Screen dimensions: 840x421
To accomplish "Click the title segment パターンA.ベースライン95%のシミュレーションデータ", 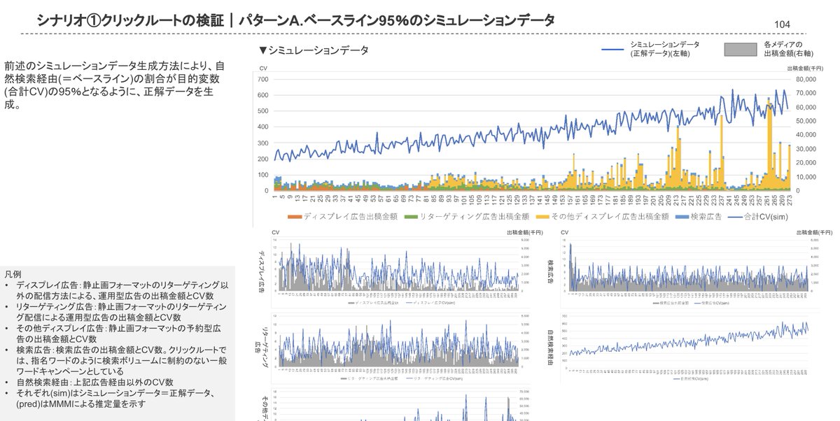I will 396,21.
